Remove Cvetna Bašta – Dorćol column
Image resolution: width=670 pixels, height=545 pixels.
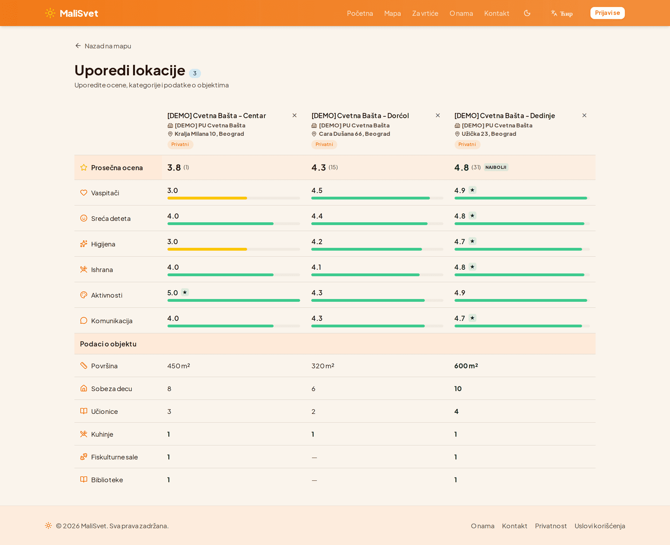438,115
